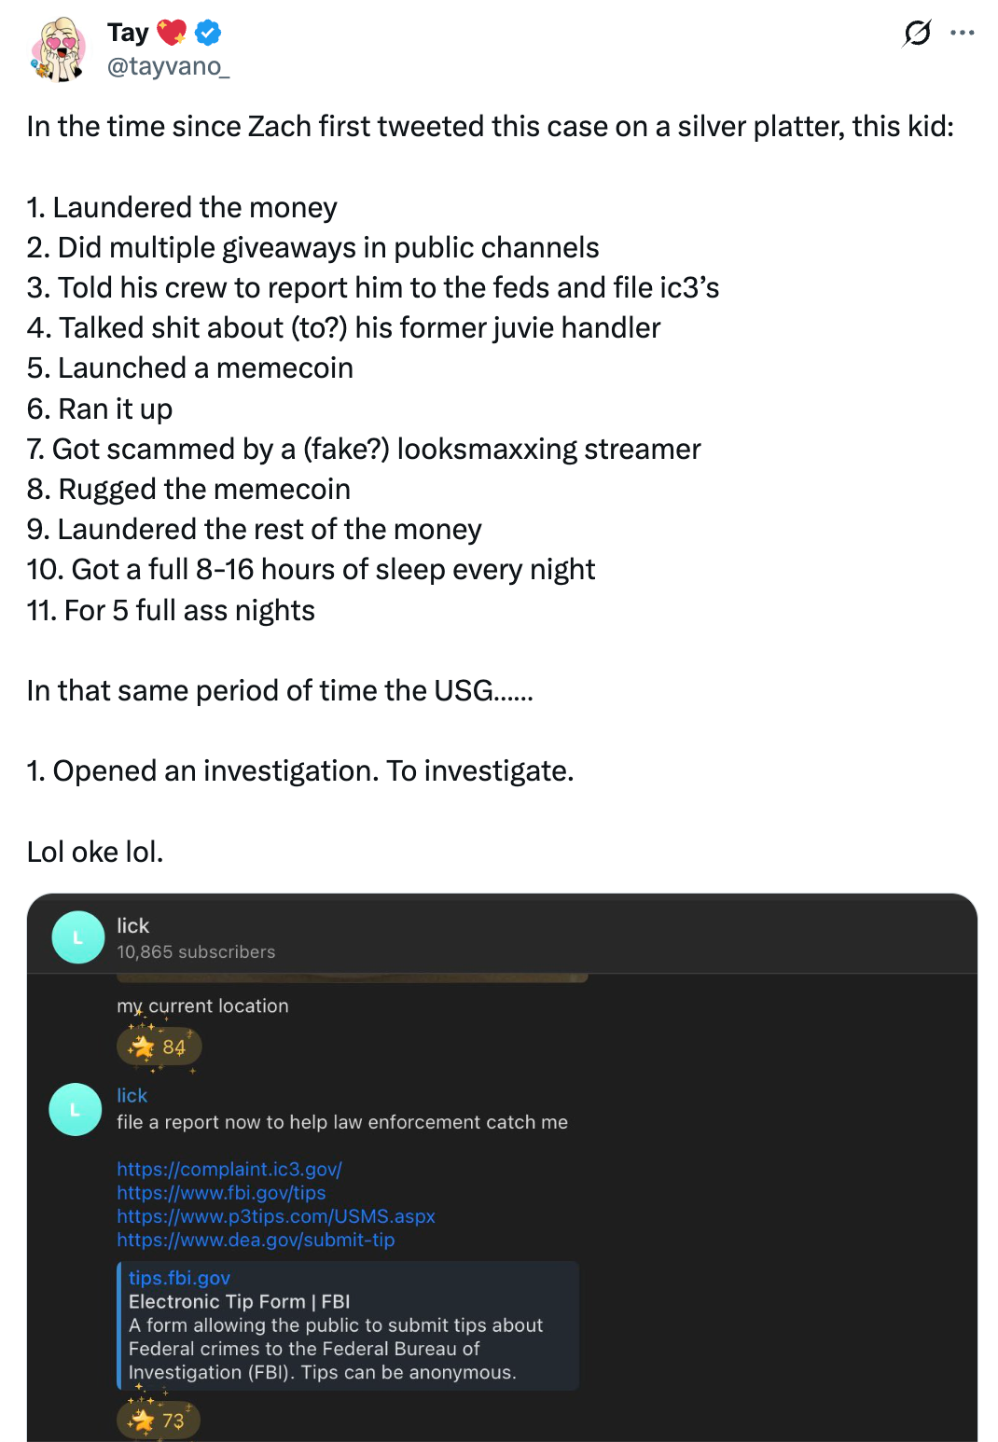Open the complaint.ic3.gov link
This screenshot has width=998, height=1442.
click(x=229, y=1169)
